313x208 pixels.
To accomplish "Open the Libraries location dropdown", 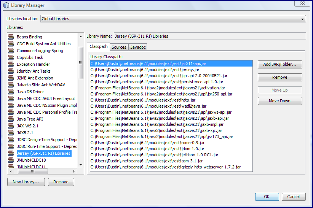I will 173,19.
